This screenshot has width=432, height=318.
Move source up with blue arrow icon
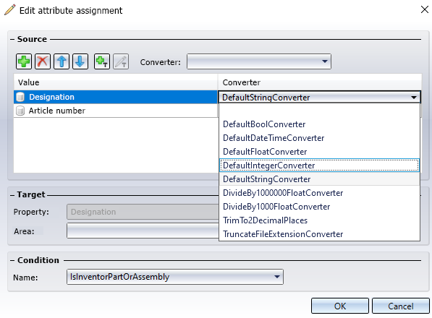(62, 61)
